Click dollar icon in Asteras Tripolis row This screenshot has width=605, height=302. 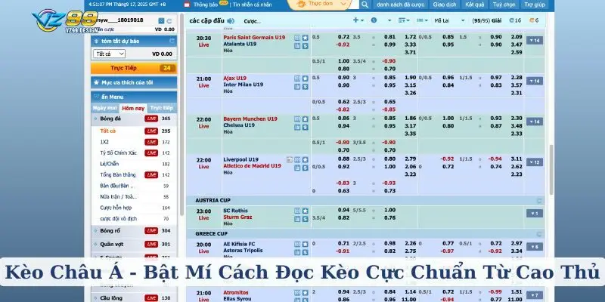pyautogui.click(x=306, y=252)
